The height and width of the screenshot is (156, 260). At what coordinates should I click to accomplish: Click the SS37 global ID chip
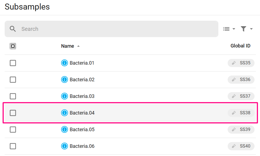tap(241, 96)
